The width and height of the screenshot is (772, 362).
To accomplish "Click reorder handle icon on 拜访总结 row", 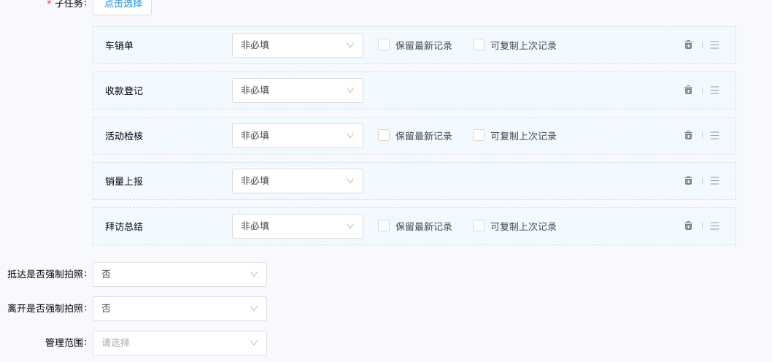I will [714, 226].
